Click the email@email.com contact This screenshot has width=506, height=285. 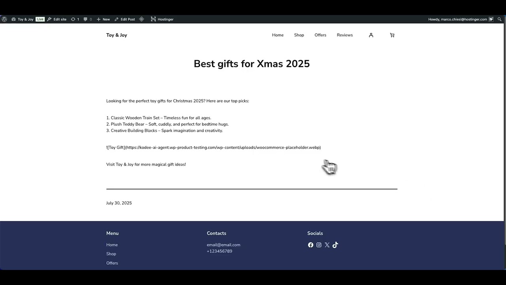tap(223, 245)
